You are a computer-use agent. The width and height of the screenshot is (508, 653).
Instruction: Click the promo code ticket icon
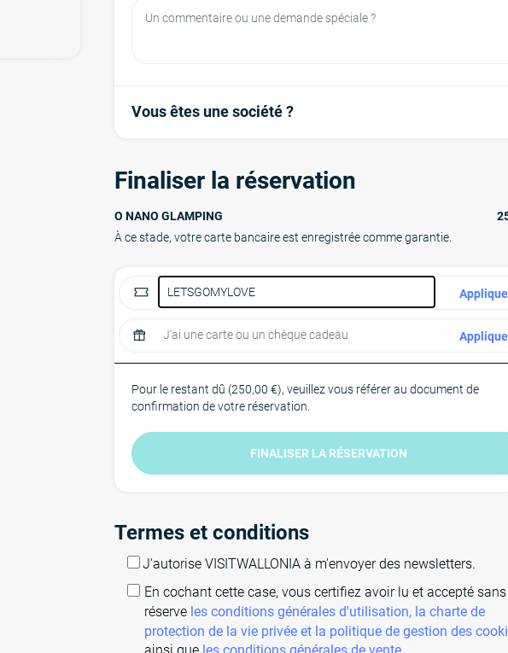point(141,292)
